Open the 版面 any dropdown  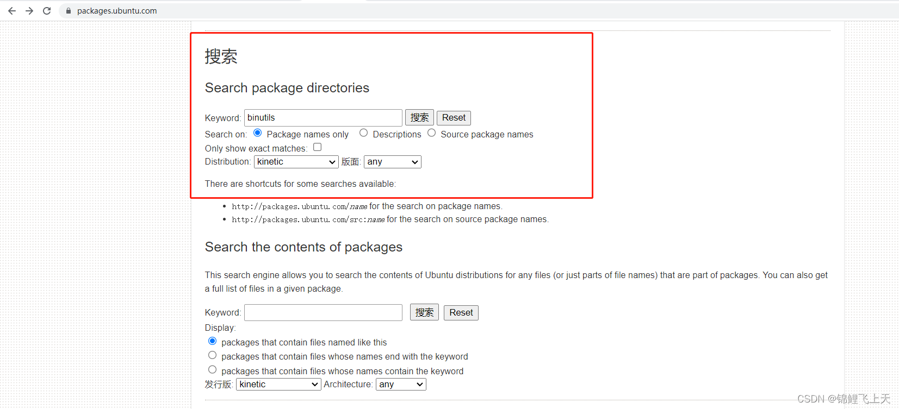point(393,162)
